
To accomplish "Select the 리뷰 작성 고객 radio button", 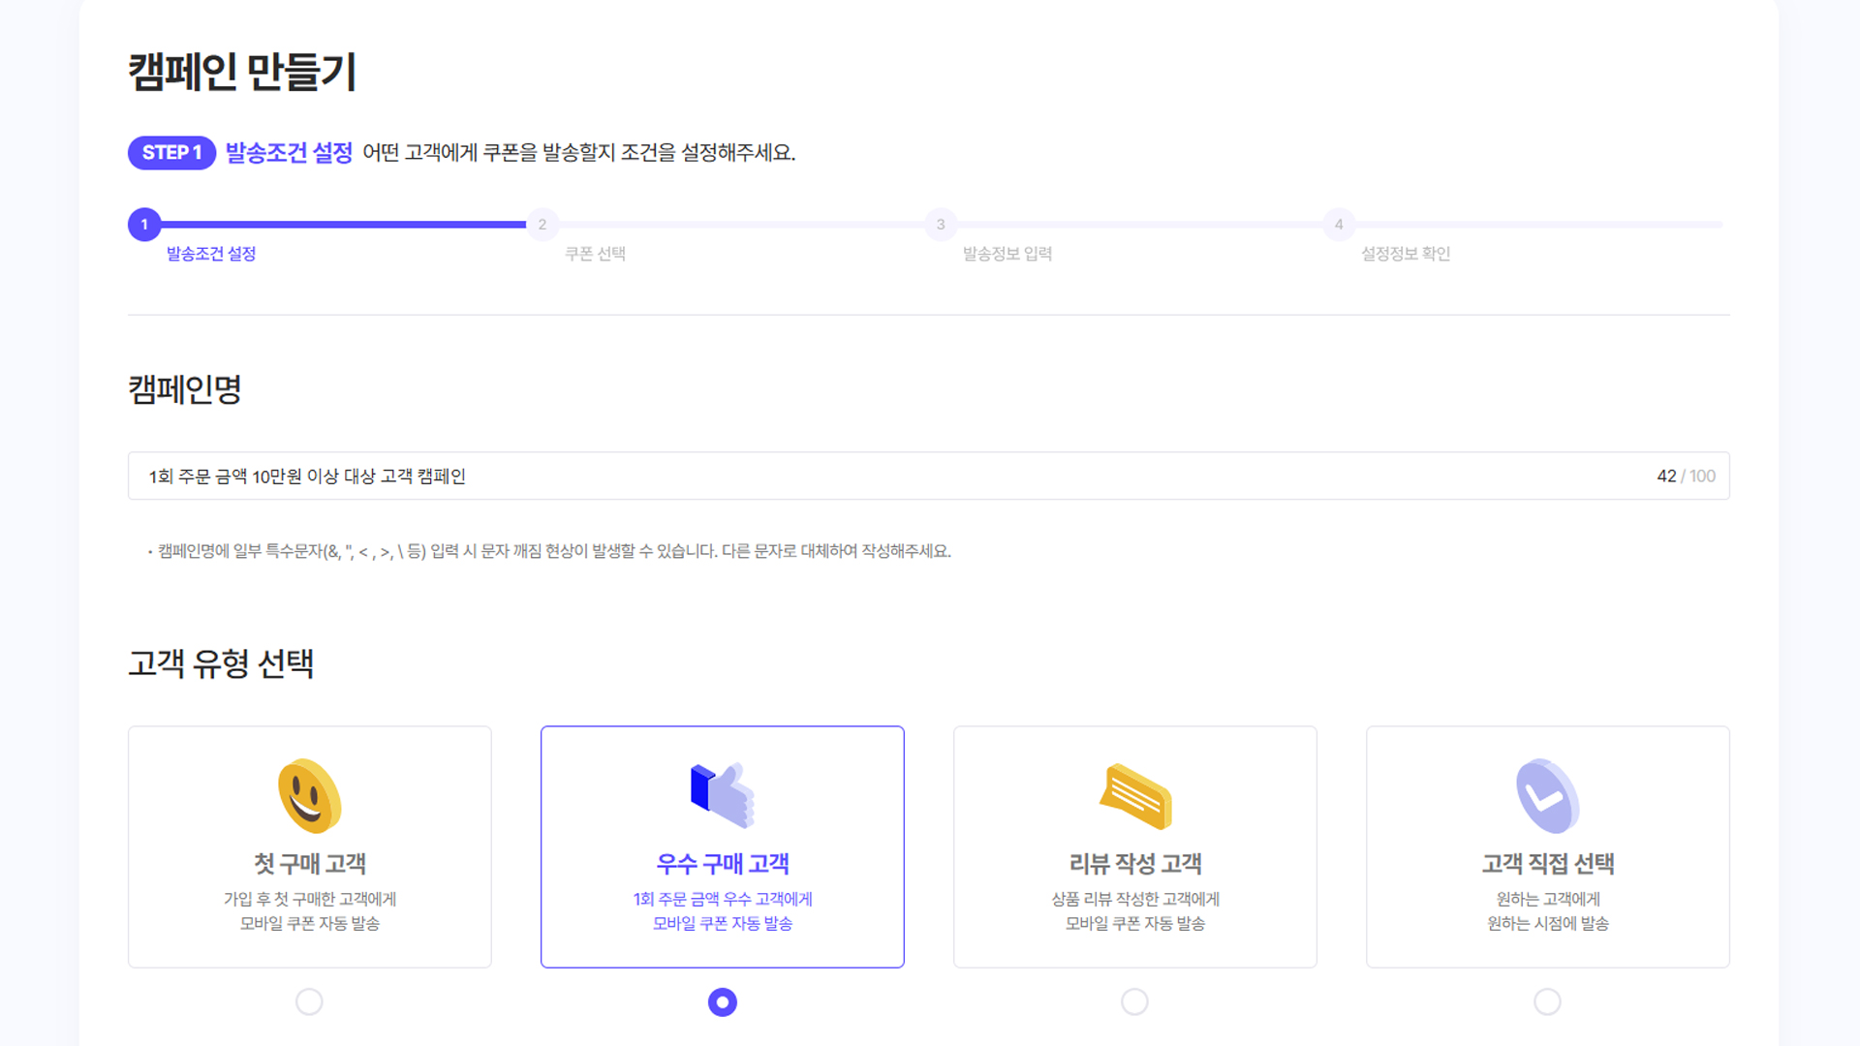I will (x=1134, y=1001).
